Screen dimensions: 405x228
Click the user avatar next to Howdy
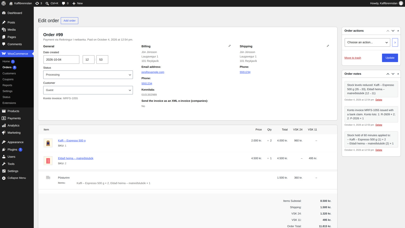pyautogui.click(x=401, y=3)
